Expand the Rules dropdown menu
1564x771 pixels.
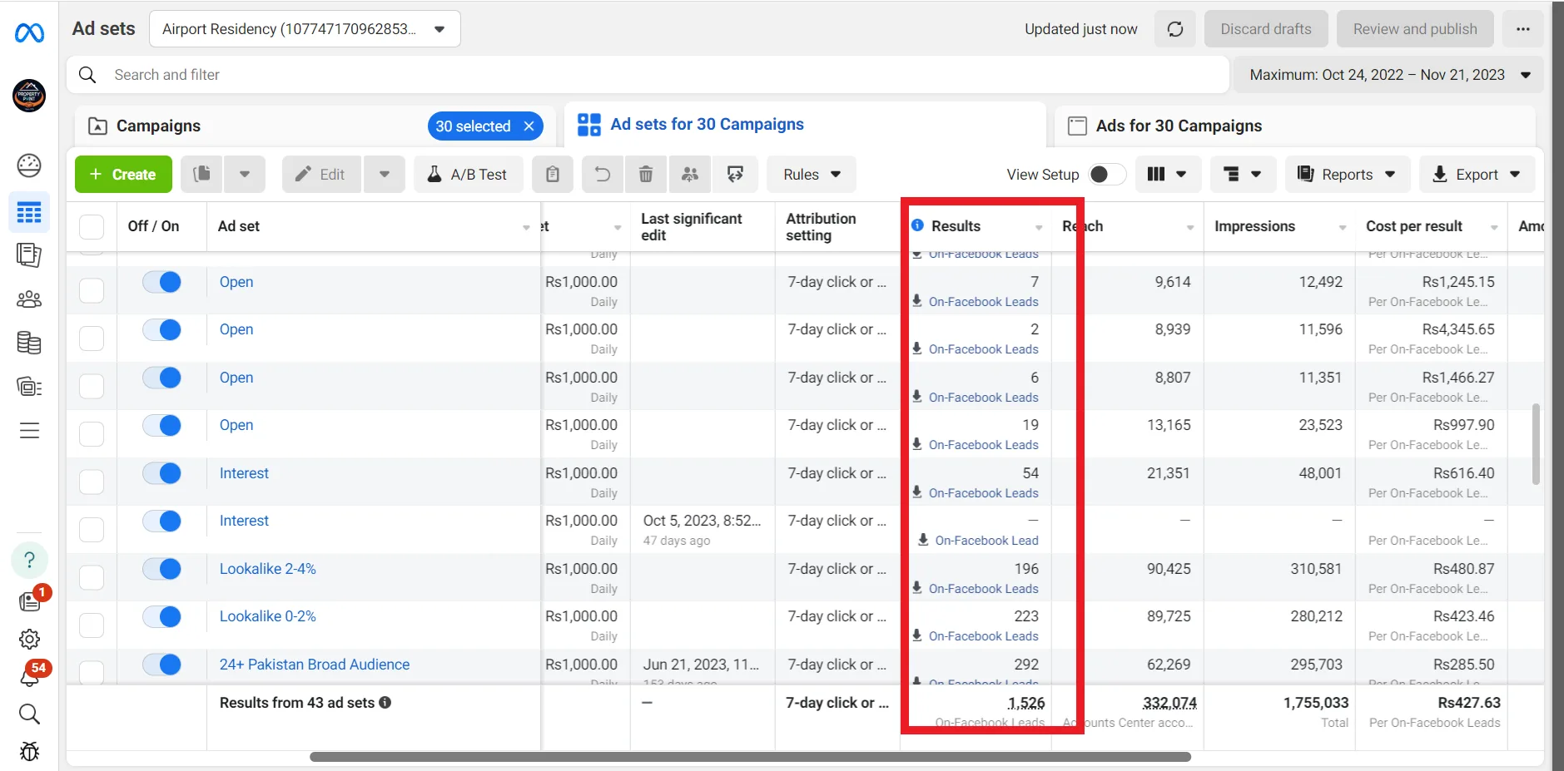812,175
